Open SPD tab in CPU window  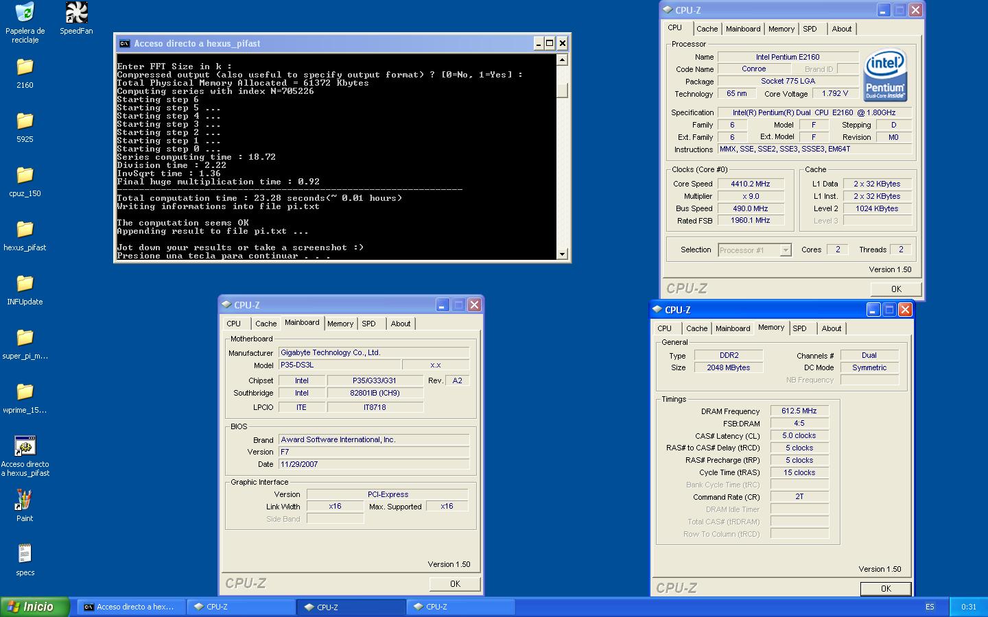[x=810, y=29]
